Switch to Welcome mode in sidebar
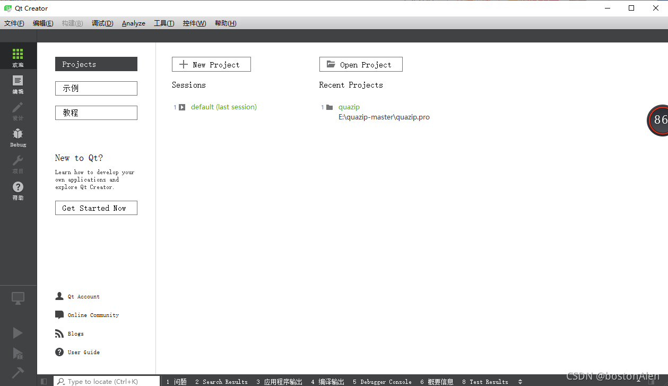Image resolution: width=668 pixels, height=386 pixels. point(18,56)
